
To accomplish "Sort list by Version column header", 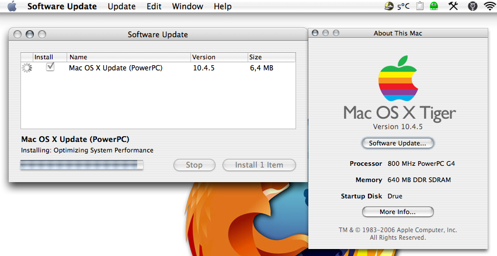I will coord(218,57).
